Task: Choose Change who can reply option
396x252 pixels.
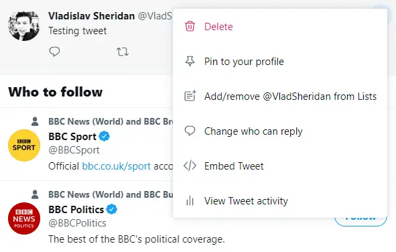Action: 280,131
